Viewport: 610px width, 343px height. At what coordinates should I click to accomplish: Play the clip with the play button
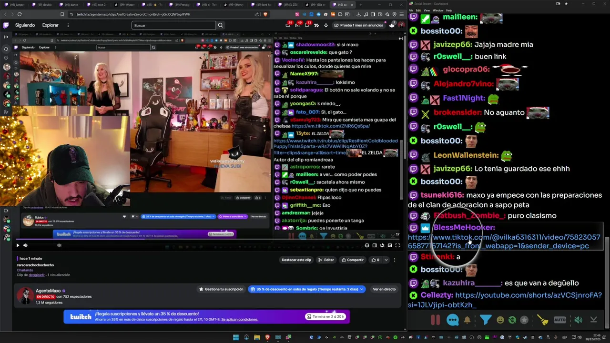[18, 245]
